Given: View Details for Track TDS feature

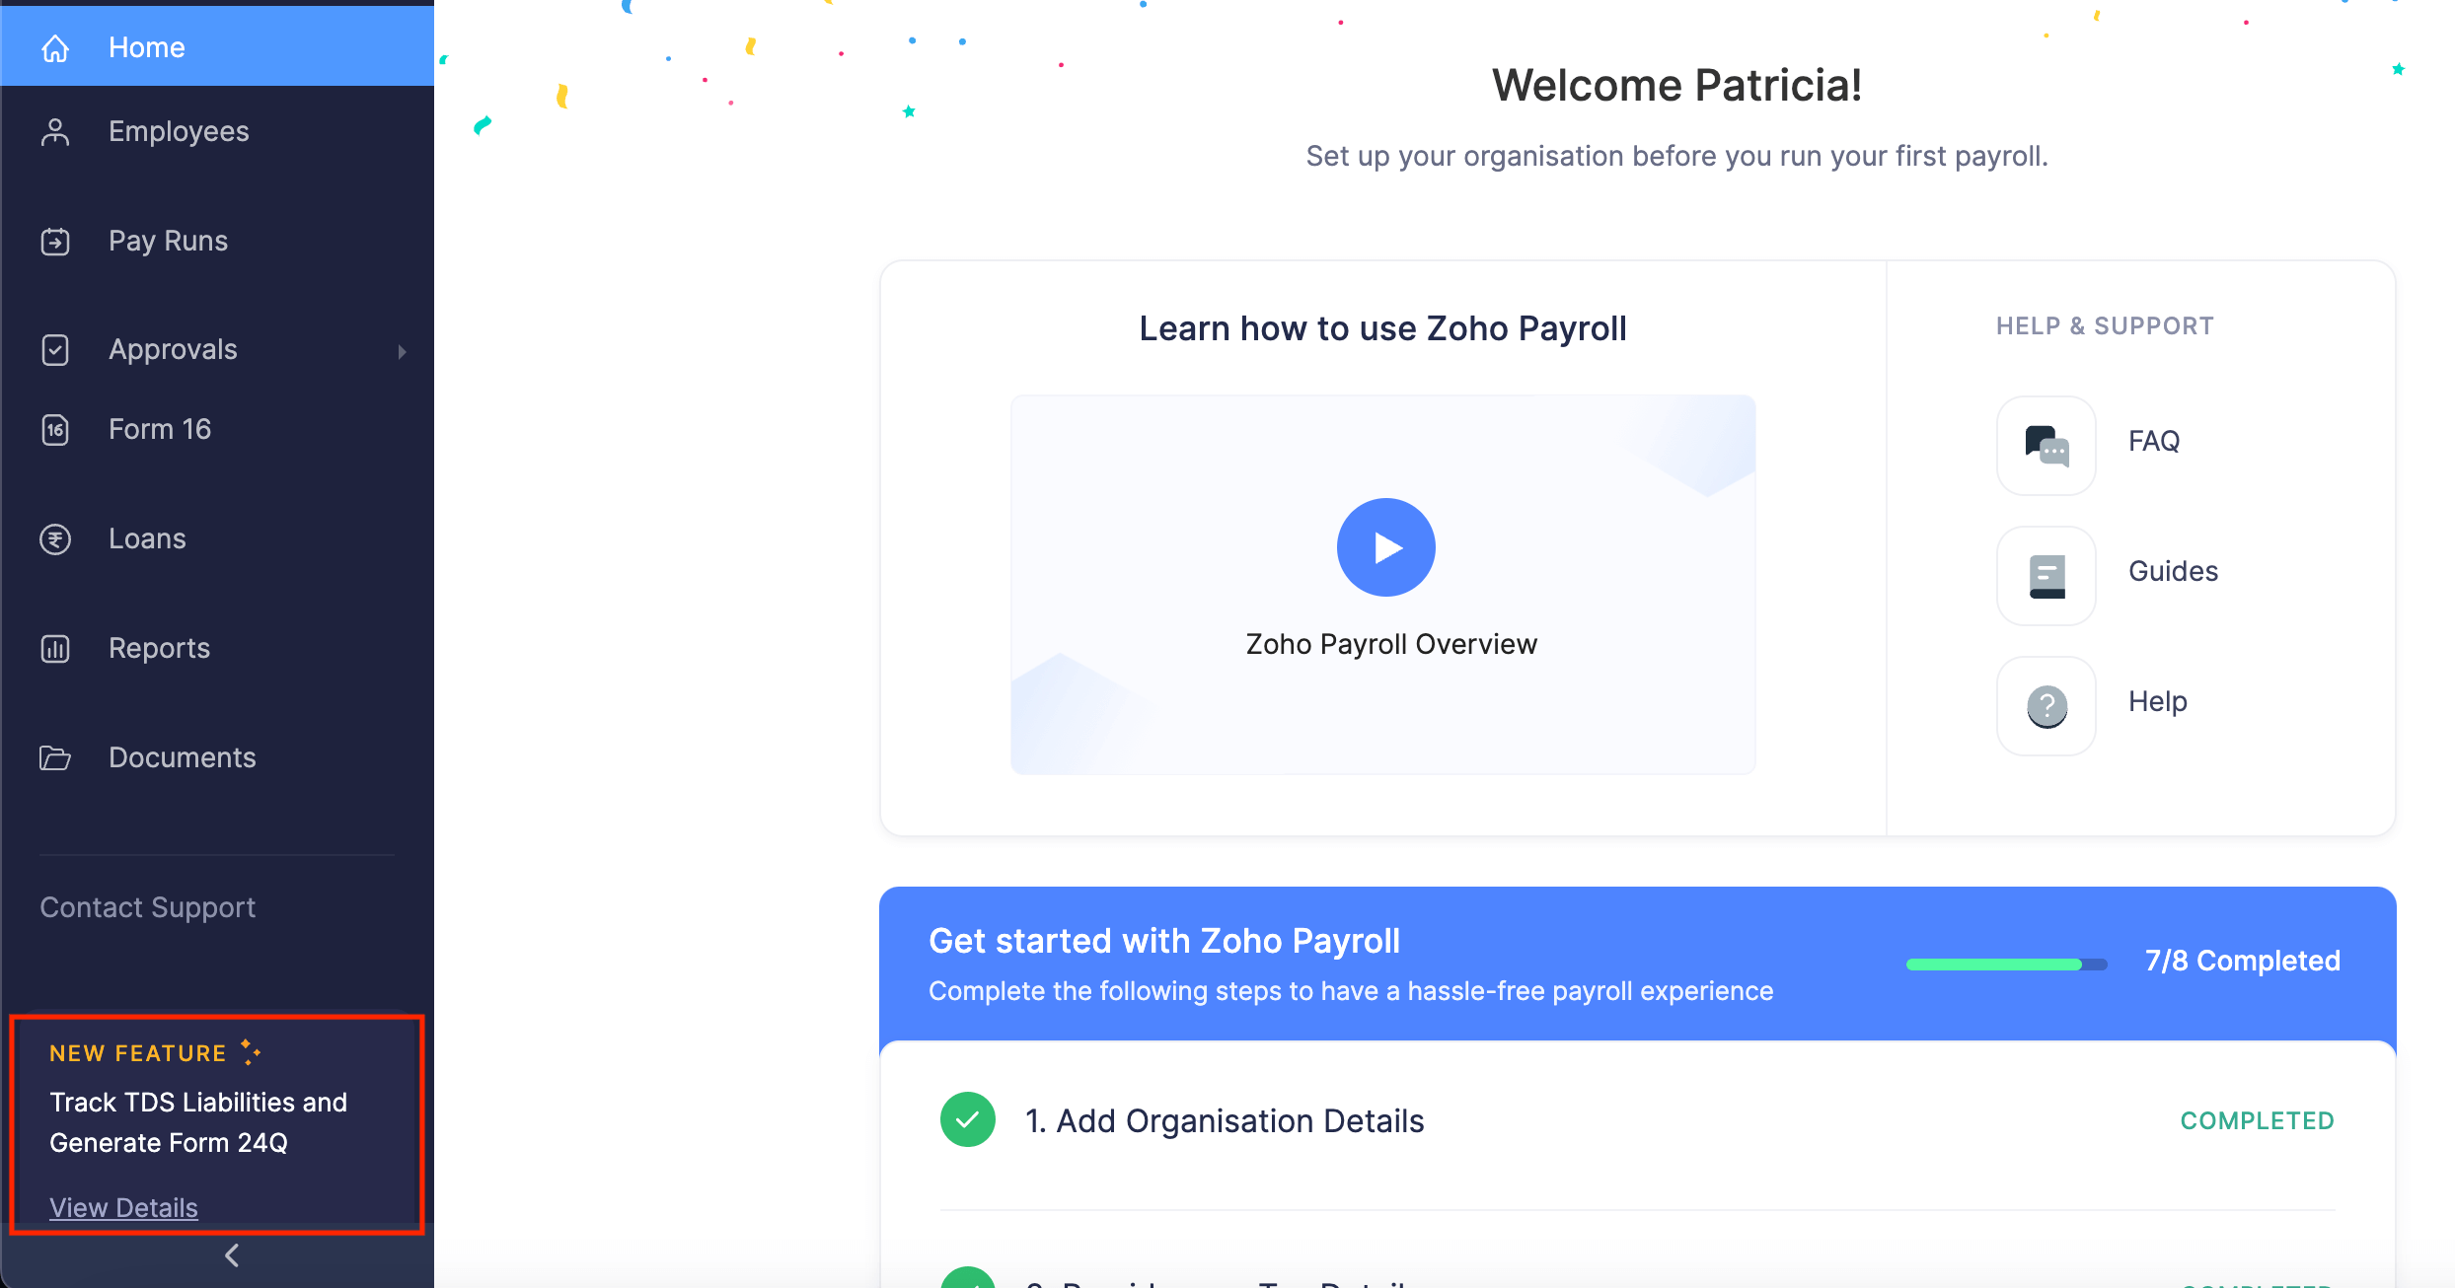Looking at the screenshot, I should click(123, 1207).
